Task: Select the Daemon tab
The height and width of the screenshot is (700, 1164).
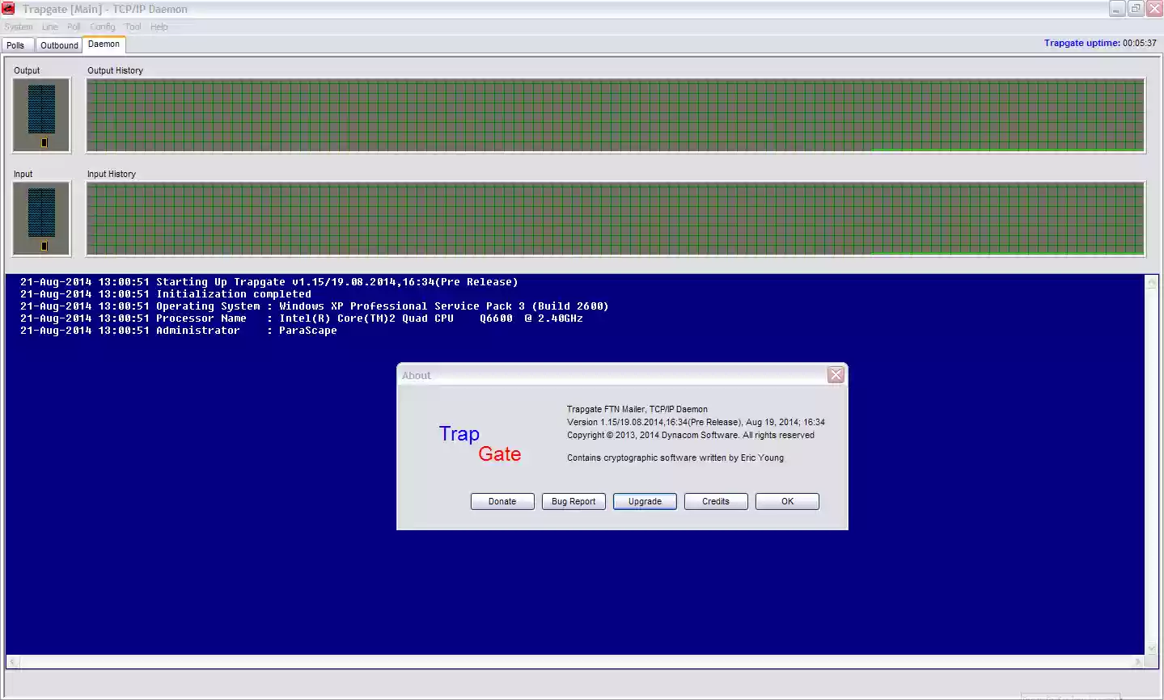Action: pos(104,44)
